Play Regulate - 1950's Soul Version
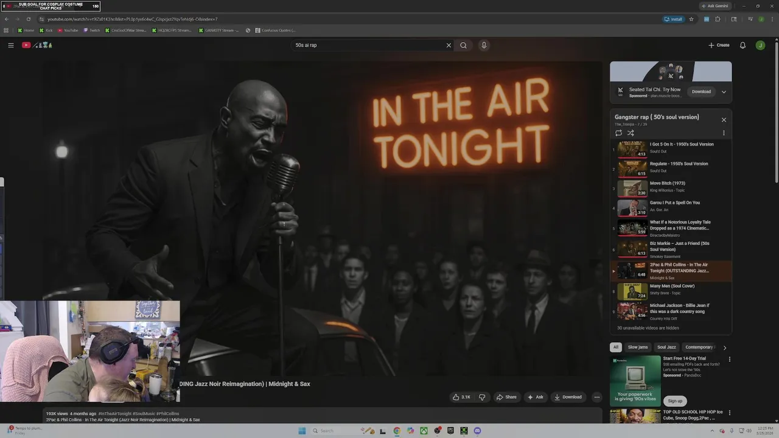 point(671,169)
